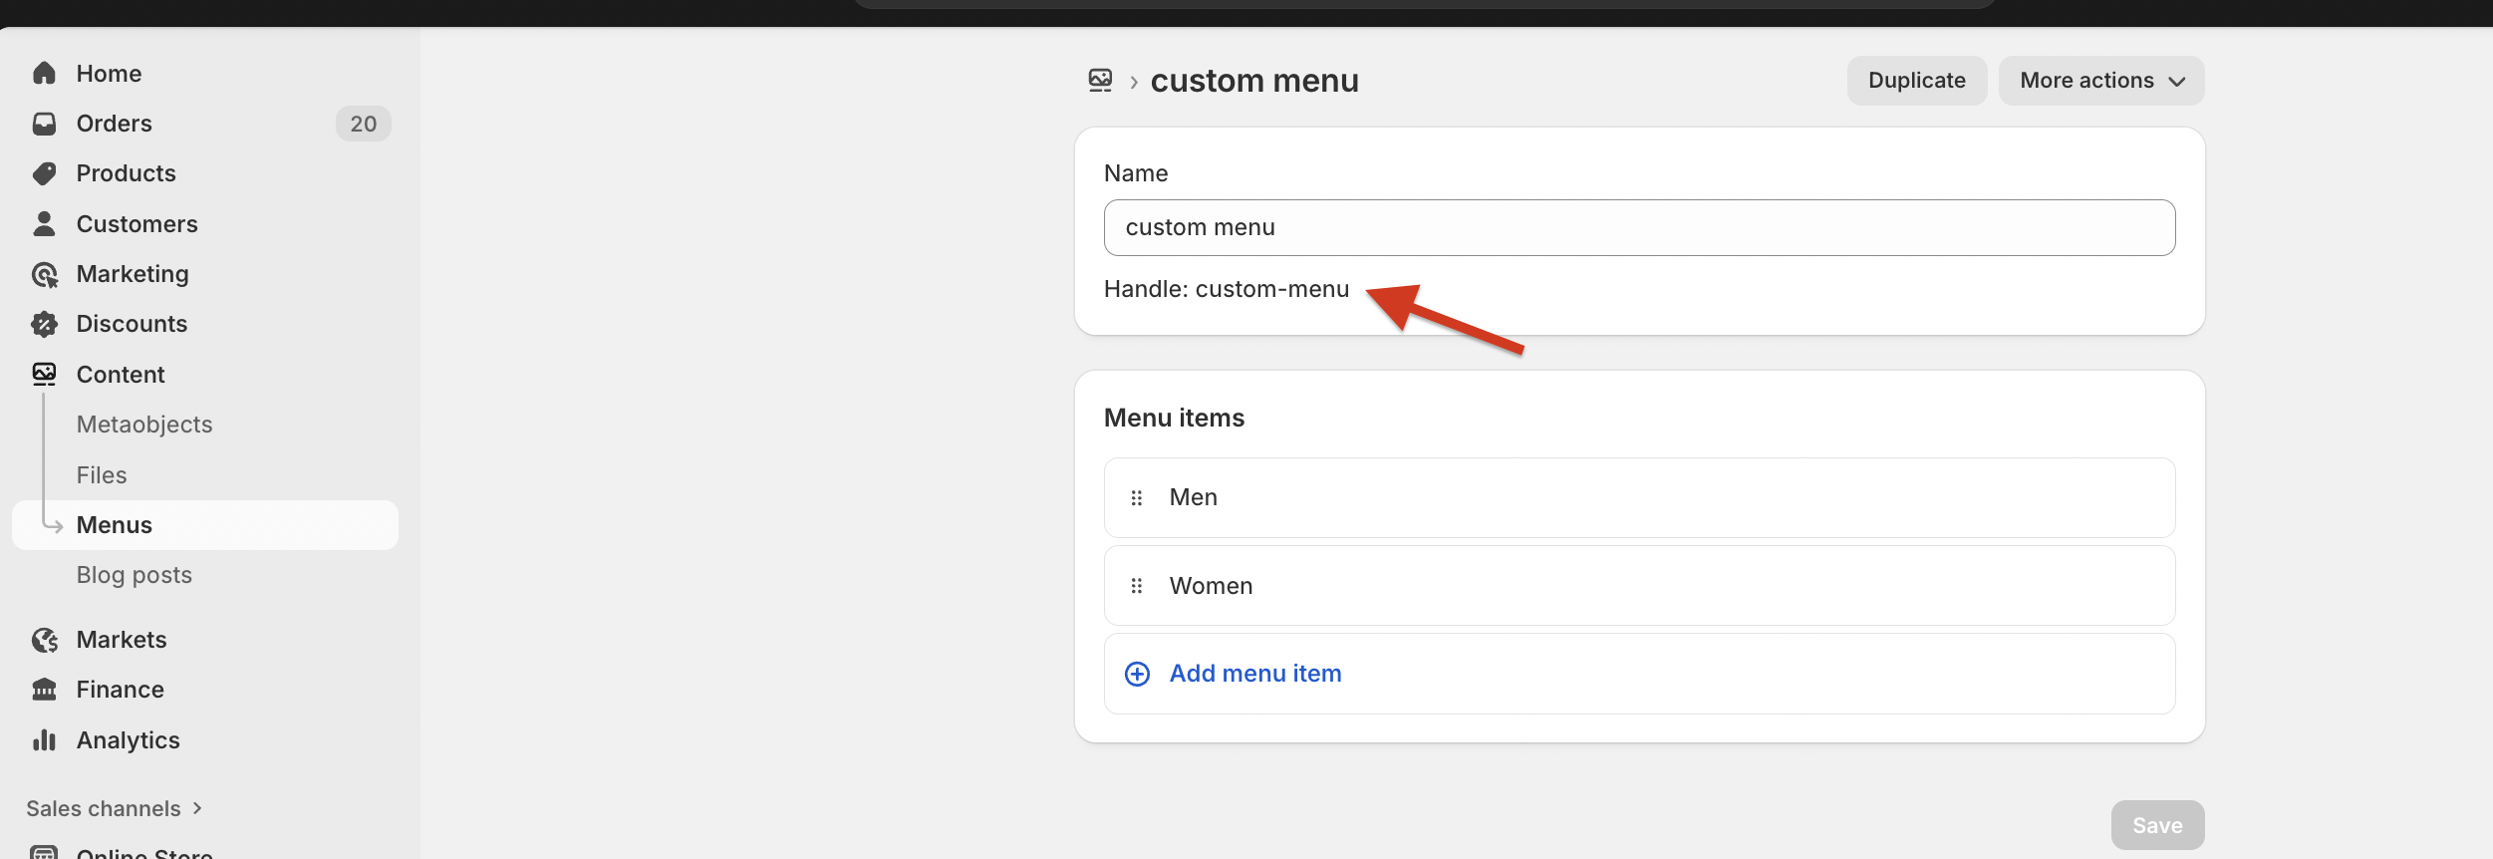Click the Discounts badge icon
Image resolution: width=2493 pixels, height=859 pixels.
(44, 324)
